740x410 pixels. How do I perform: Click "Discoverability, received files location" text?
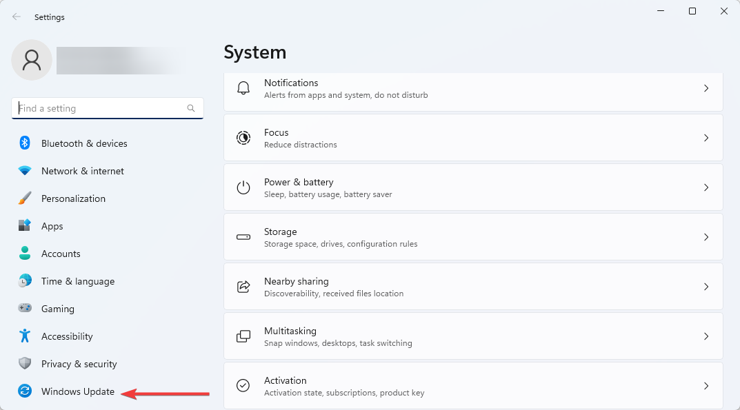coord(334,294)
